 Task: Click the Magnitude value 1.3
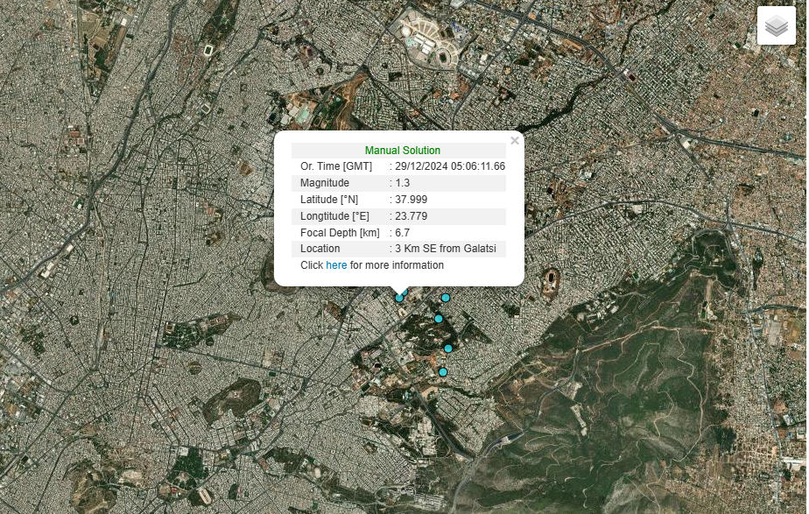point(402,183)
